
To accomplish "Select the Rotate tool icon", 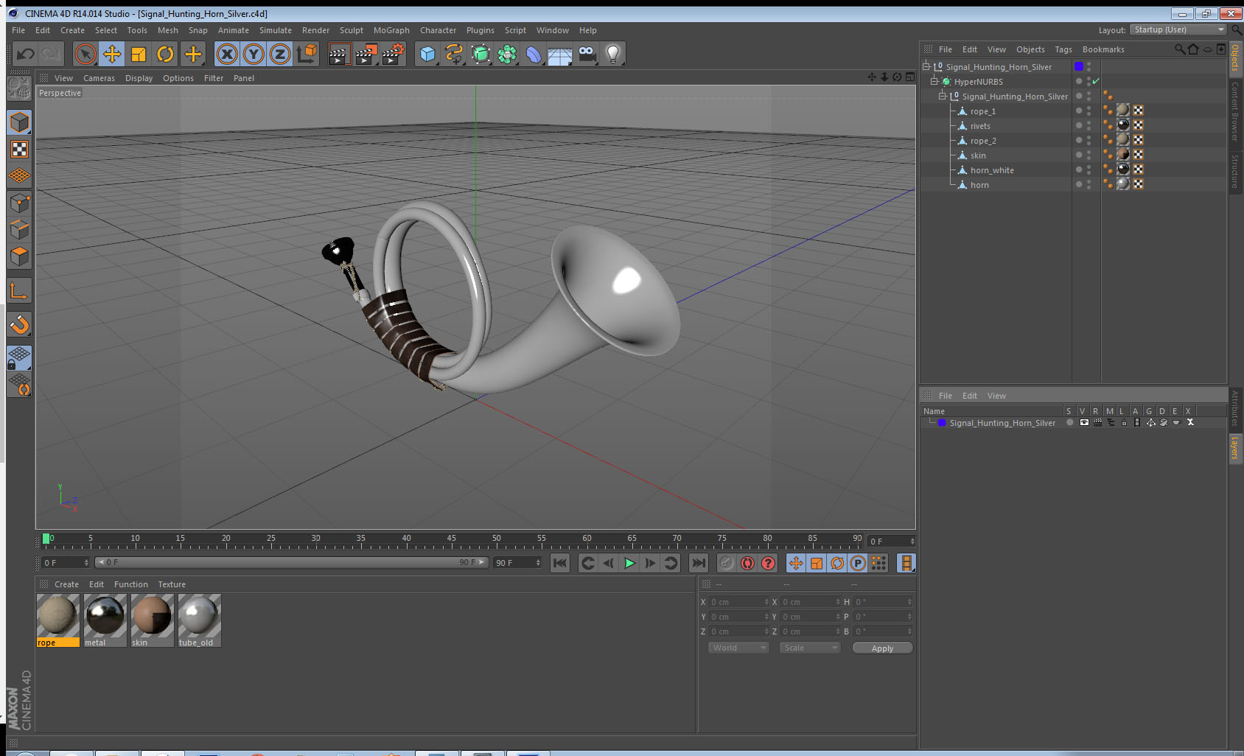I will click(x=166, y=54).
